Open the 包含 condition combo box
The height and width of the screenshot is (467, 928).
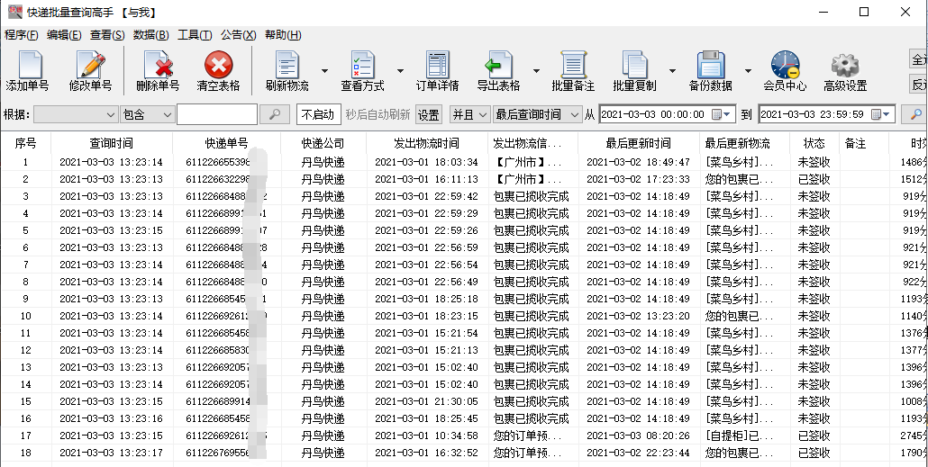tap(147, 114)
